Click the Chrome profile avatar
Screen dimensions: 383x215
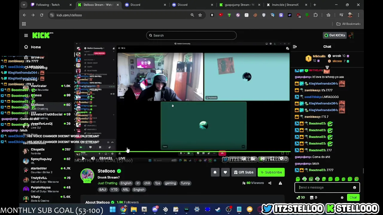point(350,15)
